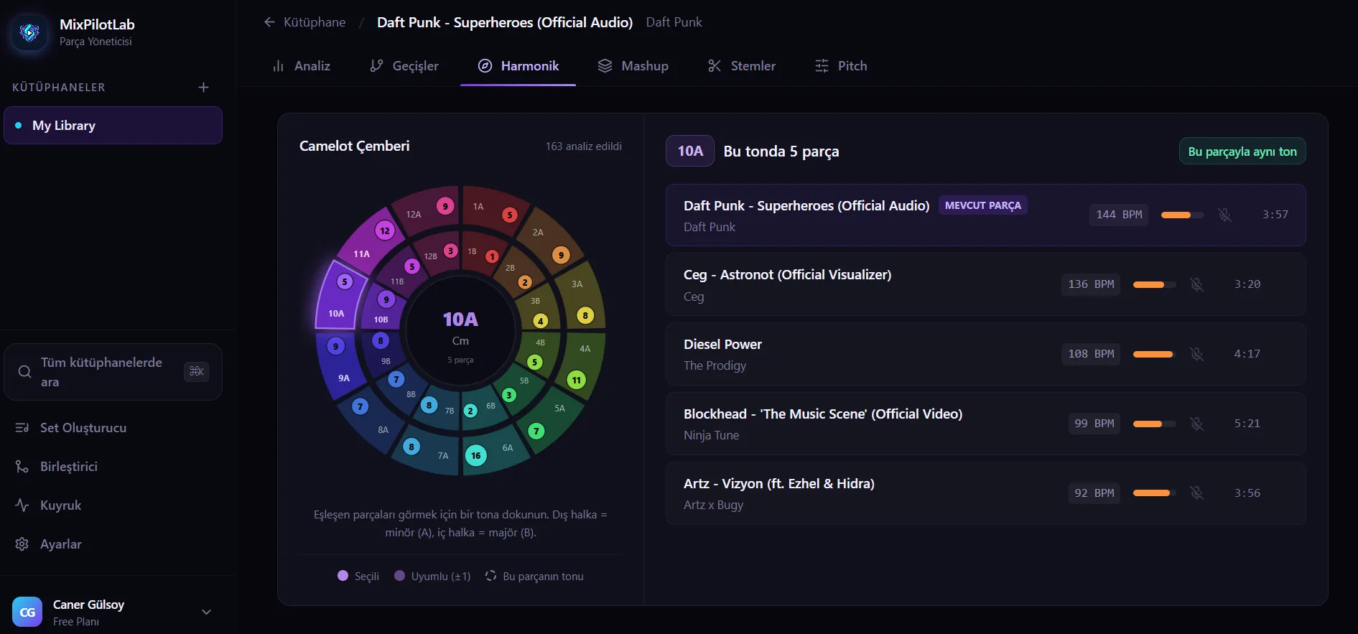Click the muted mic icon on Daft Punk row
The width and height of the screenshot is (1358, 634).
coord(1225,215)
